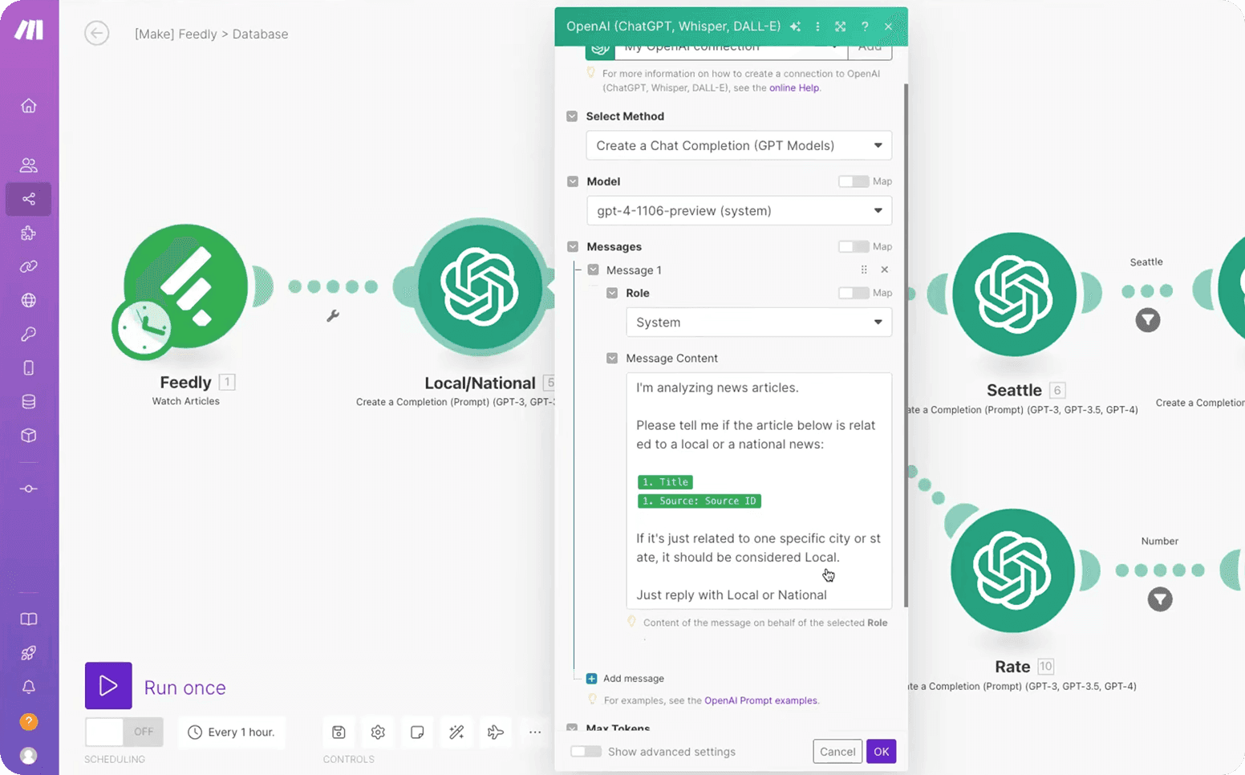Image resolution: width=1245 pixels, height=775 pixels.
Task: Open Templates via the puzzle piece icon
Action: pos(28,233)
